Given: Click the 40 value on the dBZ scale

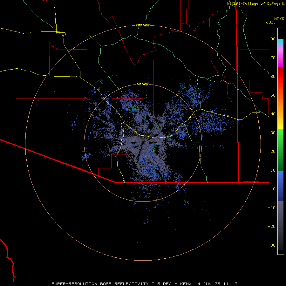Looking at the screenshot, I should [273, 114].
